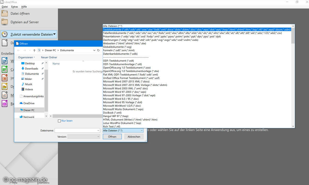Image resolution: width=309 pixels, height=185 pixels.
Task: Open the Dateiname combo box dropdown
Action: [x=98, y=131]
